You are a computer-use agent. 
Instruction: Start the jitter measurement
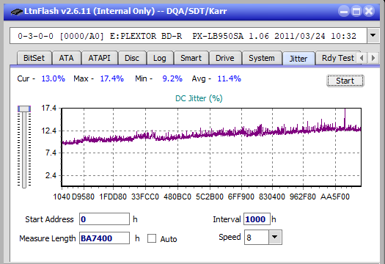pos(345,81)
